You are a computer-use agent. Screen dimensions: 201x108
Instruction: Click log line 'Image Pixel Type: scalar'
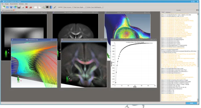(172, 68)
